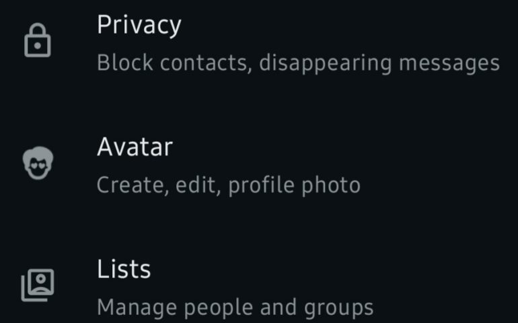Click "Manage people and groups" text
Screen dimensions: 518x323
[235, 308]
